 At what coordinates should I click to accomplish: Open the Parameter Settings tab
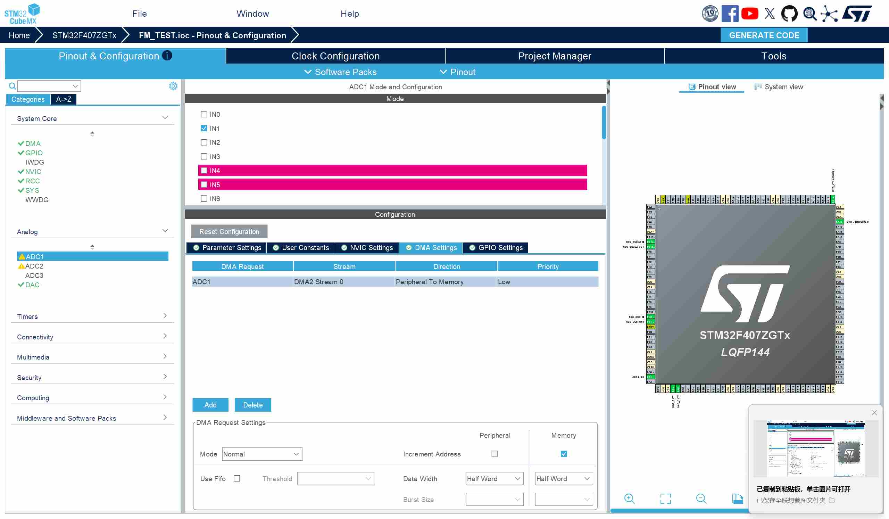click(227, 247)
